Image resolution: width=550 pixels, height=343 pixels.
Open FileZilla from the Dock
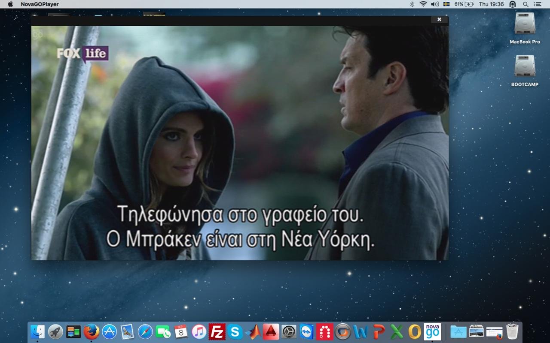218,331
